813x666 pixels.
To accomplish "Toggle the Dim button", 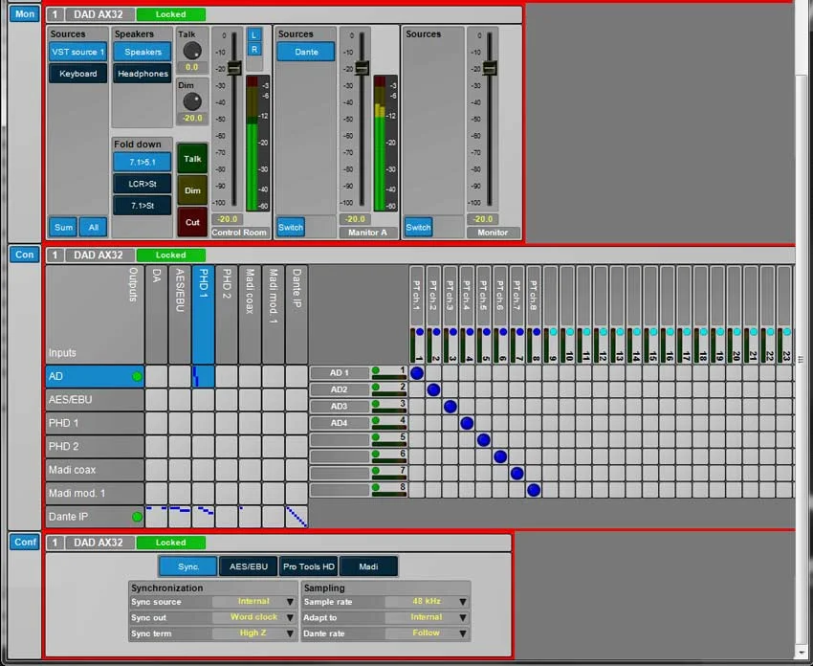I will pyautogui.click(x=192, y=190).
